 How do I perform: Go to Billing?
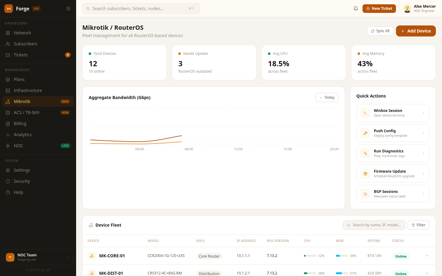(x=38, y=124)
